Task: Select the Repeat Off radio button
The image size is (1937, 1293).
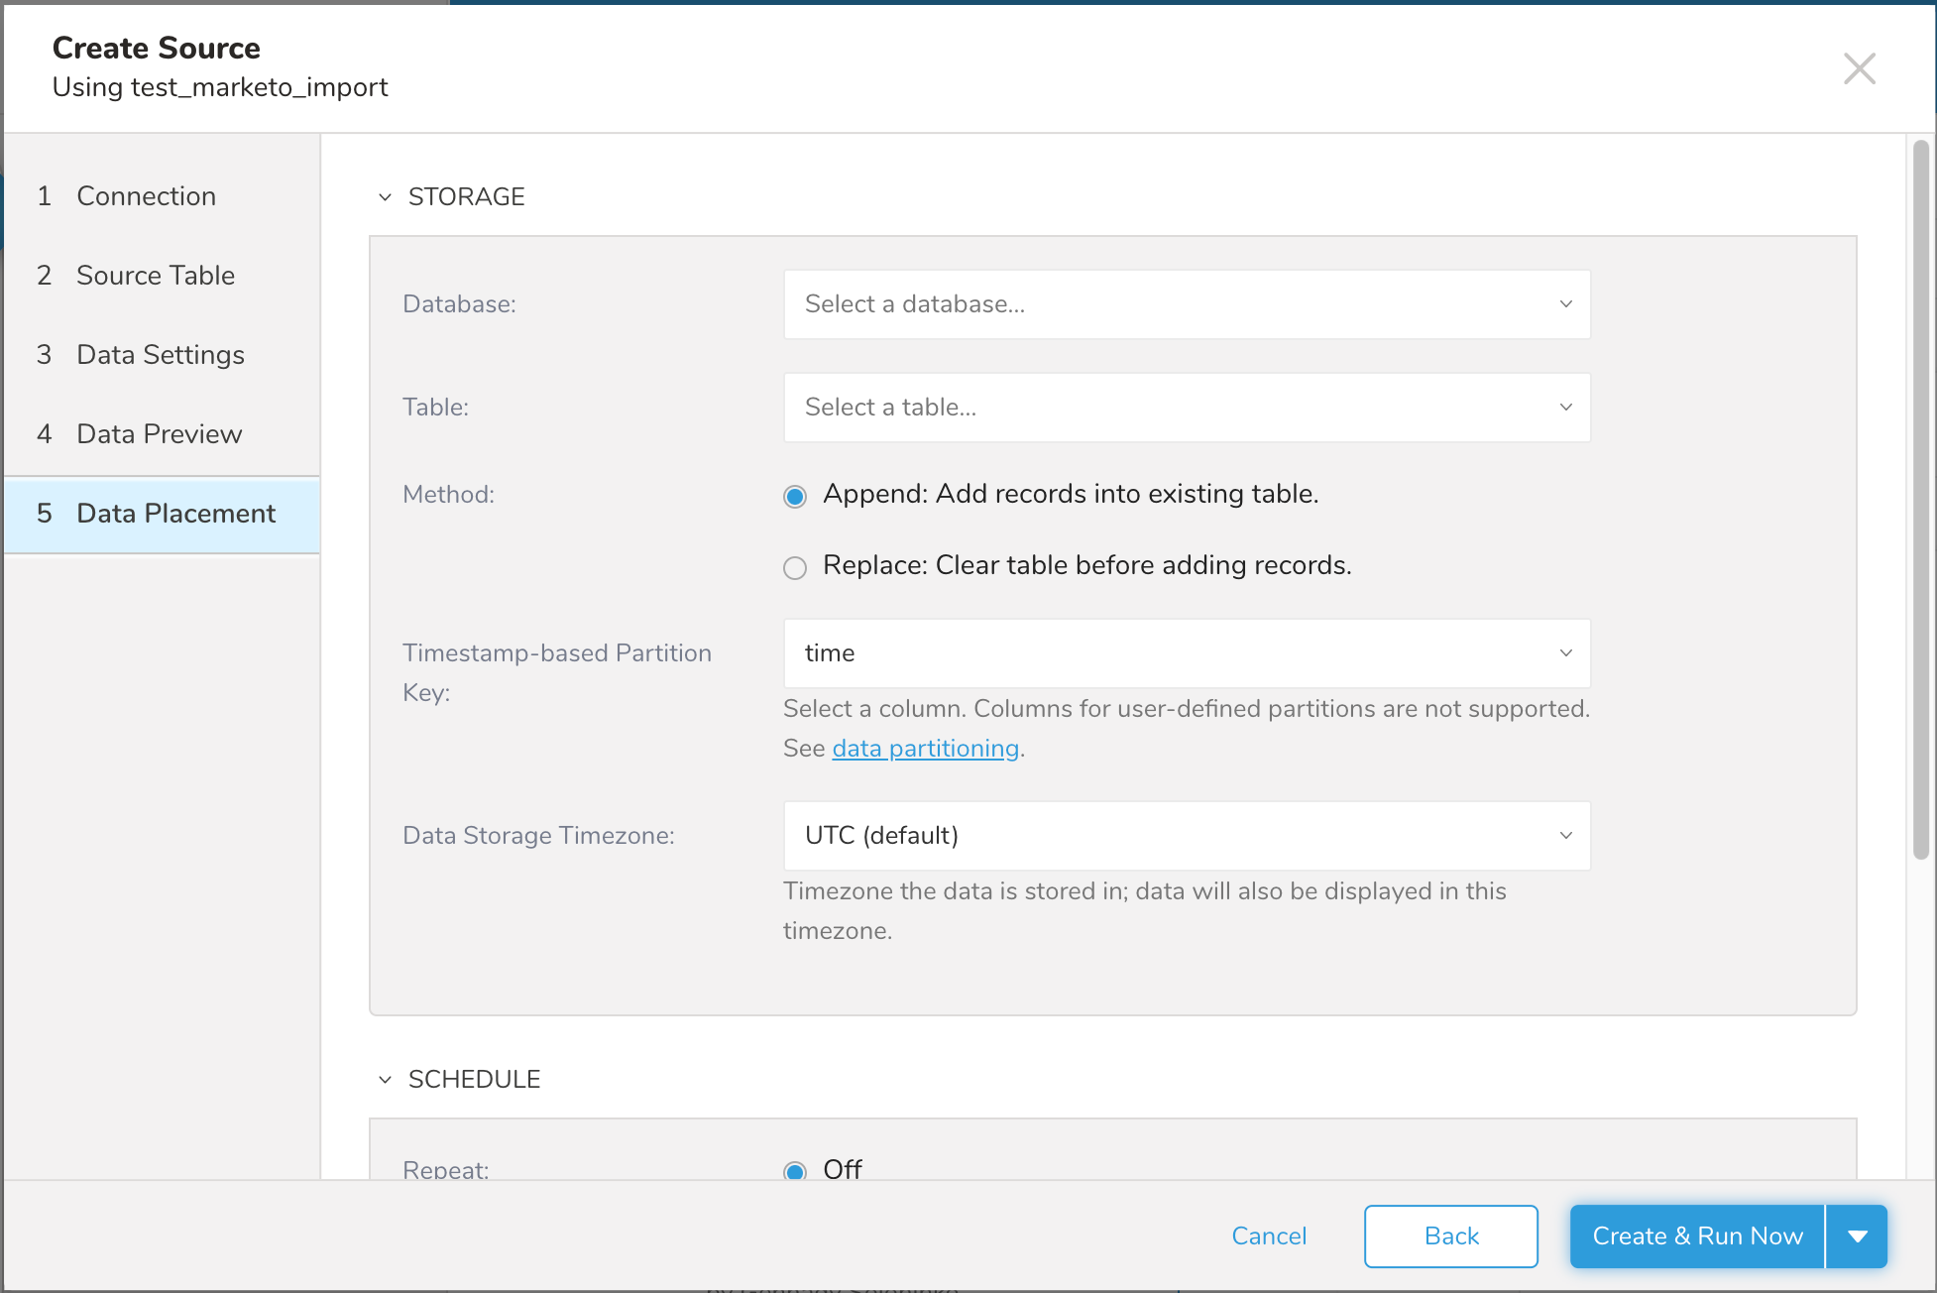Action: [x=795, y=1170]
